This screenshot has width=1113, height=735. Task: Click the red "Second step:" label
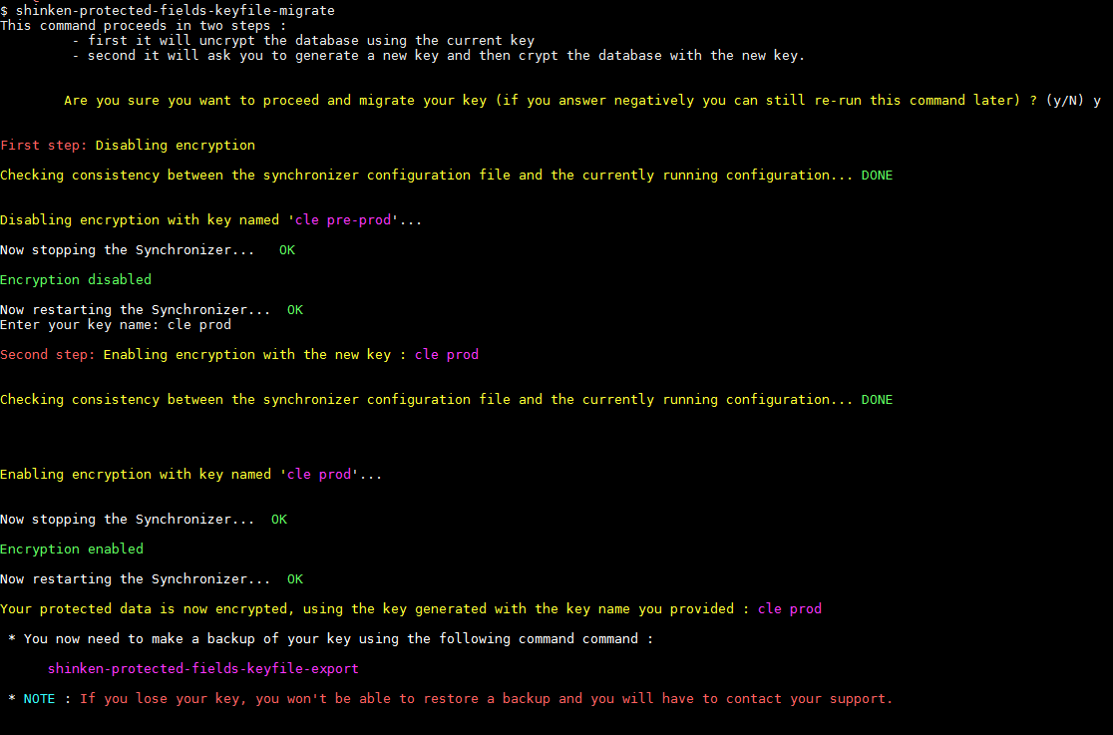pos(48,355)
